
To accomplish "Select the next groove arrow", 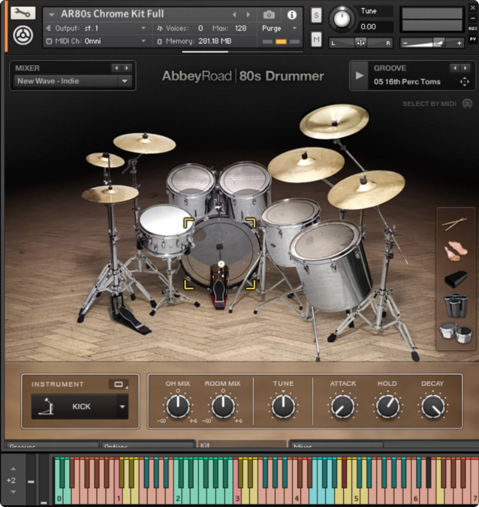I will [465, 68].
